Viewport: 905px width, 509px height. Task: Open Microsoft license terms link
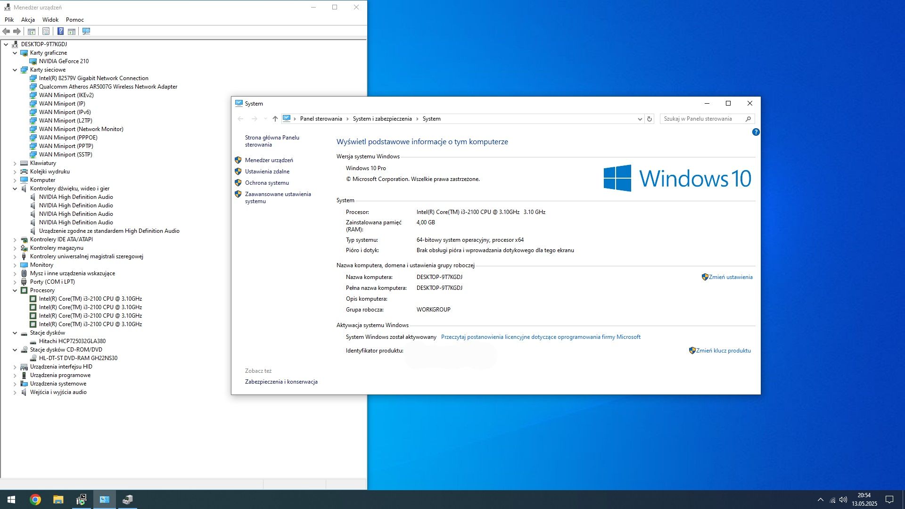tap(541, 337)
